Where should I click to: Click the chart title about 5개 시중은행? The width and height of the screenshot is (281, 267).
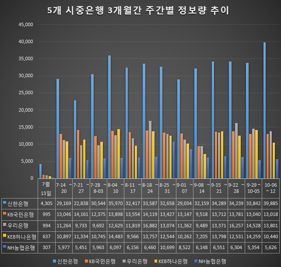point(140,10)
